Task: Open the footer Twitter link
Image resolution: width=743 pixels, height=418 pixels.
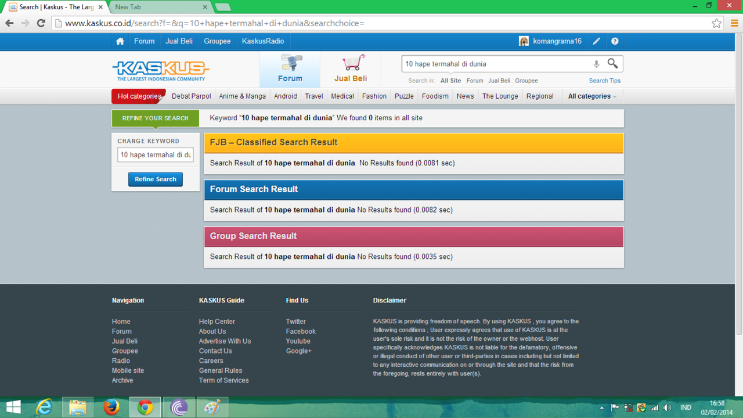Action: [295, 322]
